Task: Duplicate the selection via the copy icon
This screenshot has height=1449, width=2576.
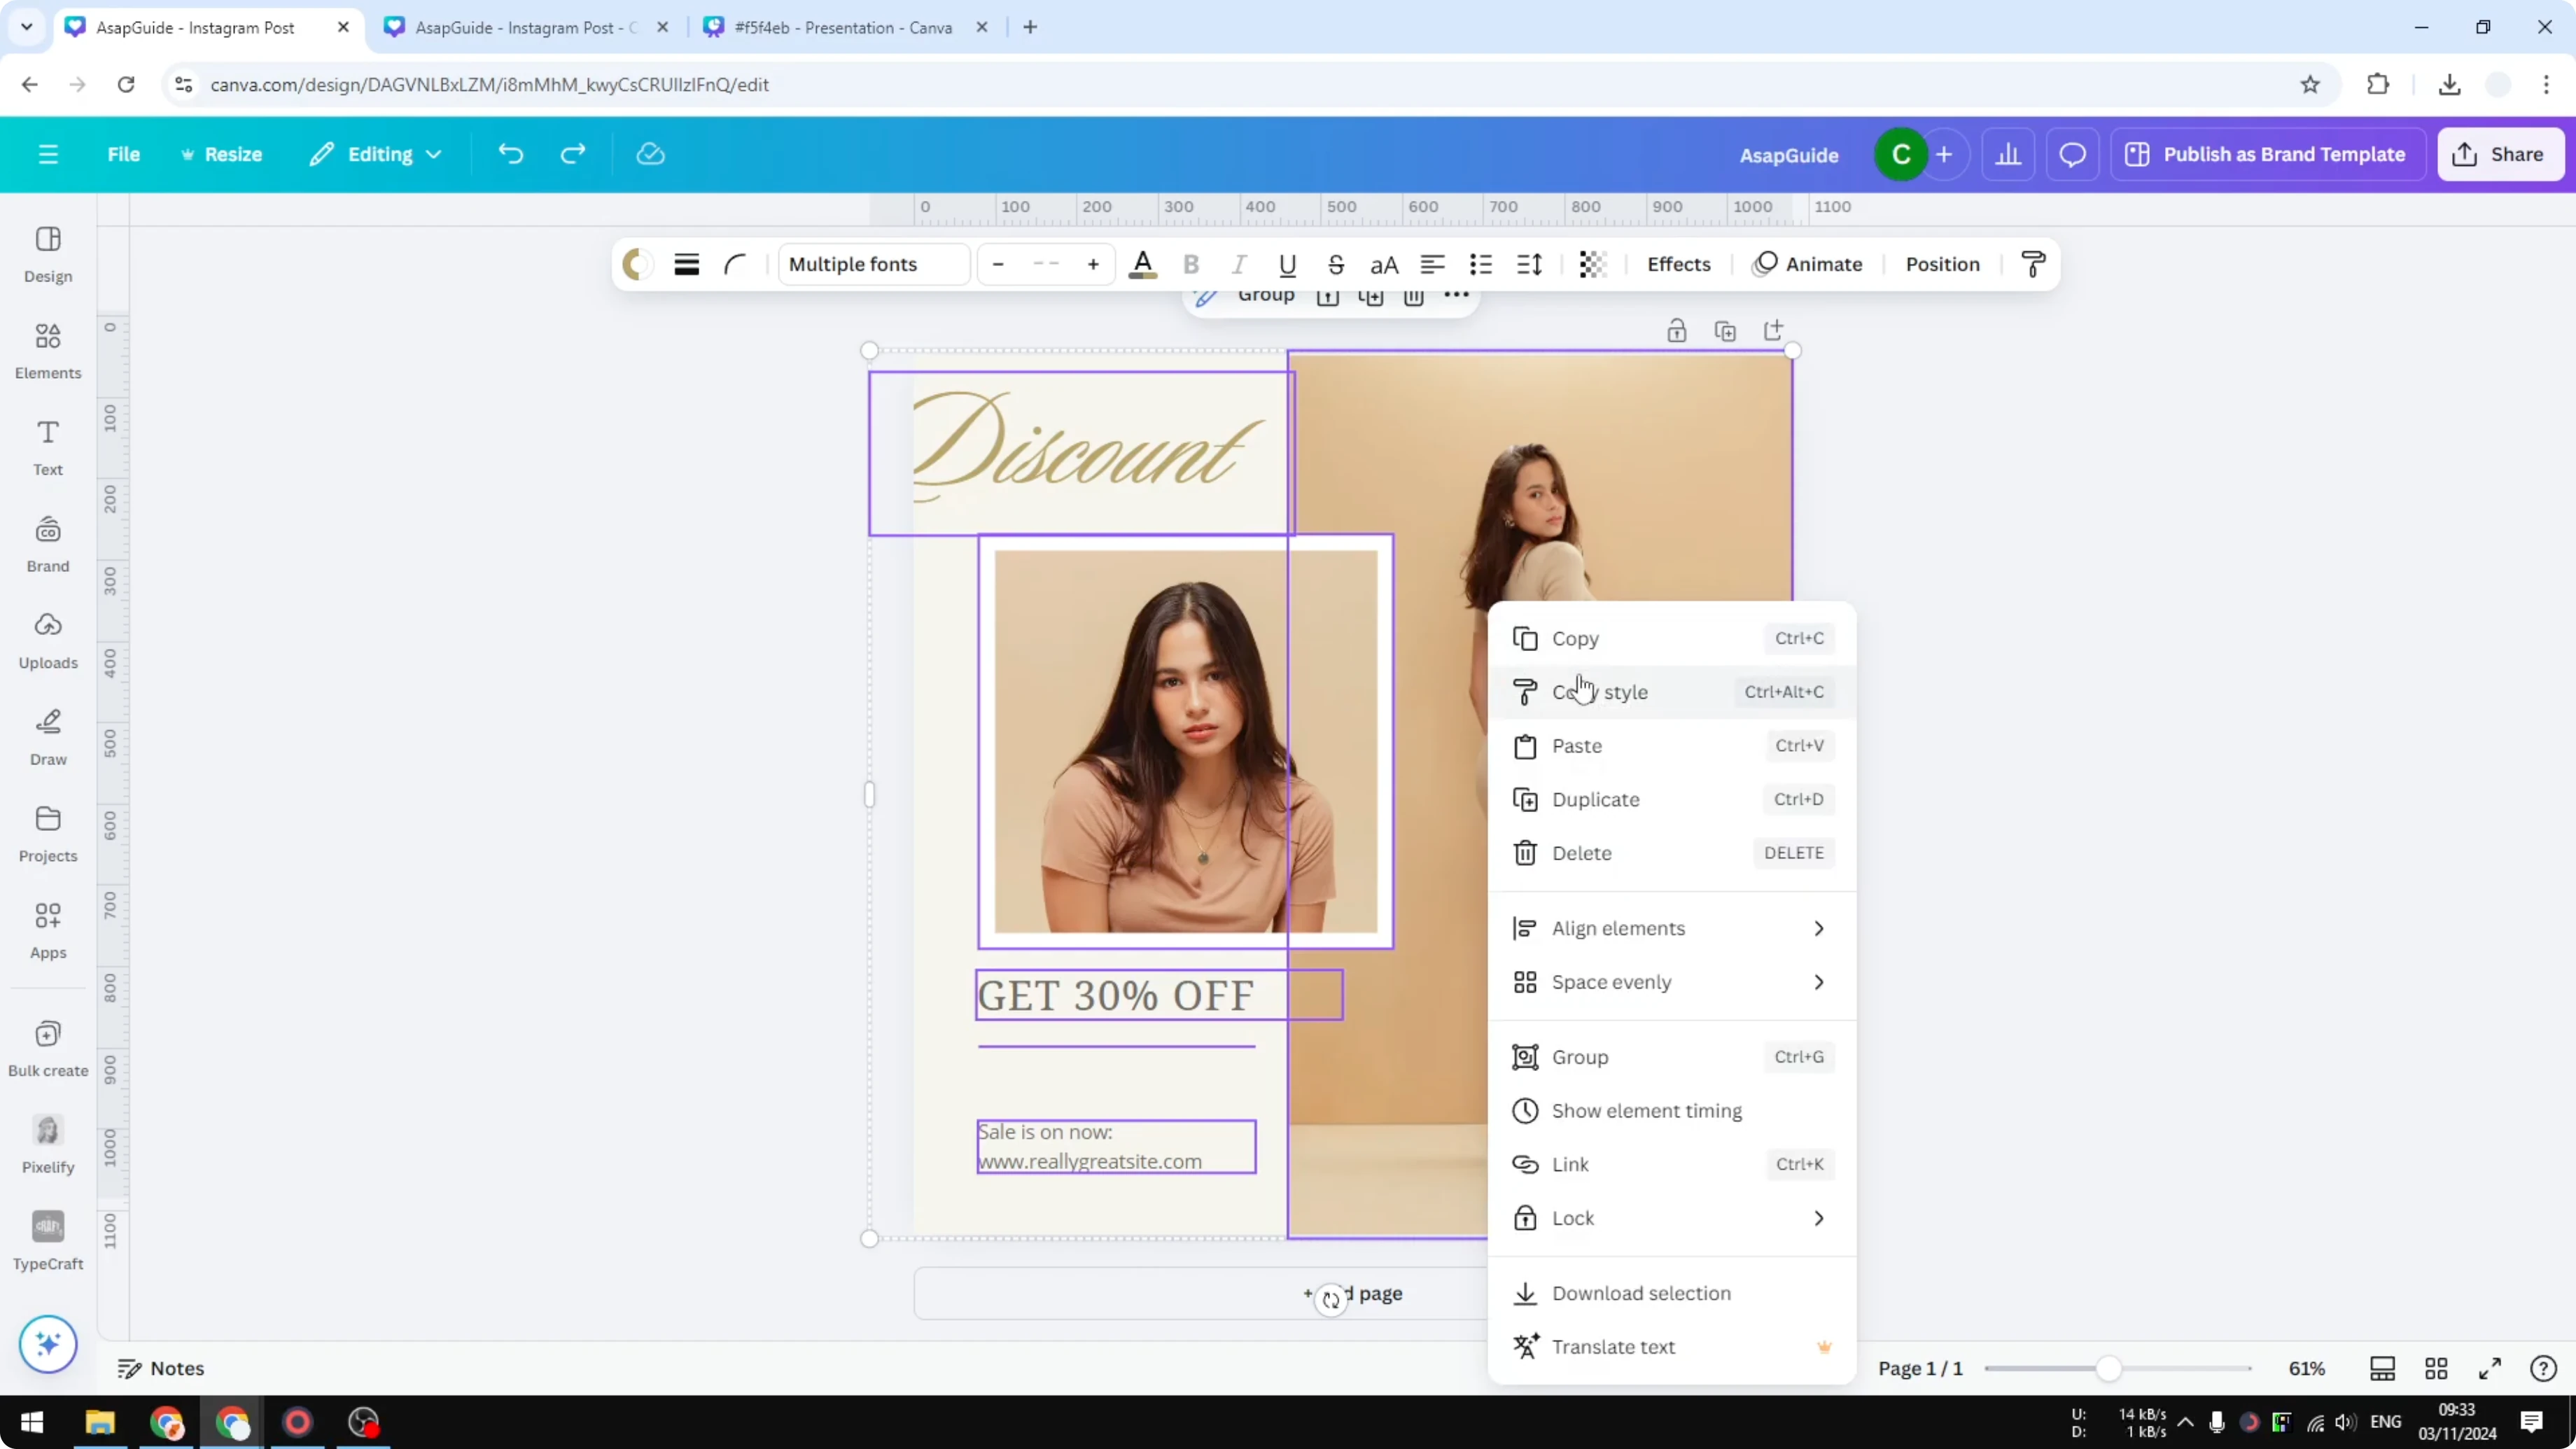Action: pyautogui.click(x=1726, y=330)
